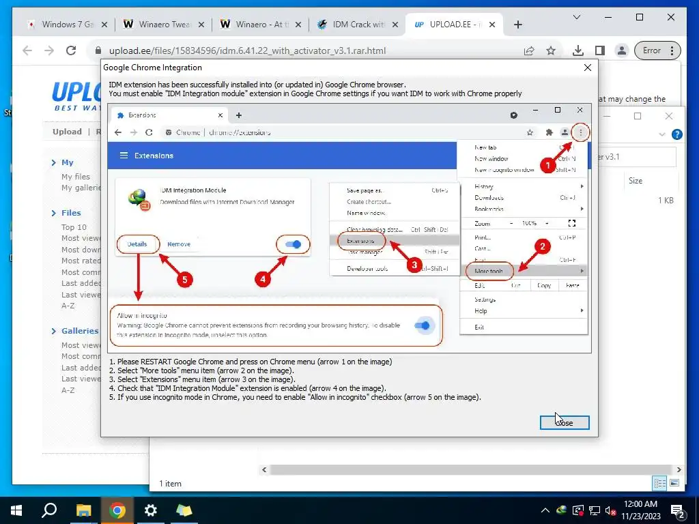Switch Explorer to large icons view
Viewport: 699px width, 524px height.
point(674,483)
